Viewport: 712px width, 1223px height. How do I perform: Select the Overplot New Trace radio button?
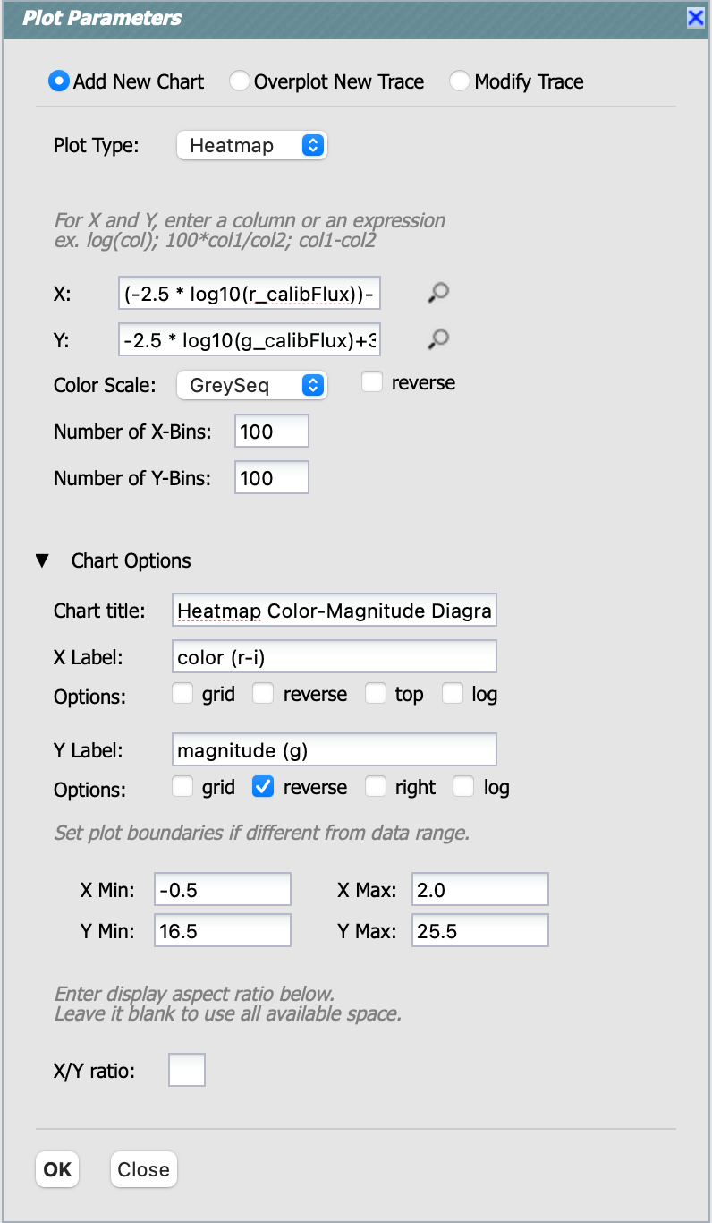click(x=239, y=81)
